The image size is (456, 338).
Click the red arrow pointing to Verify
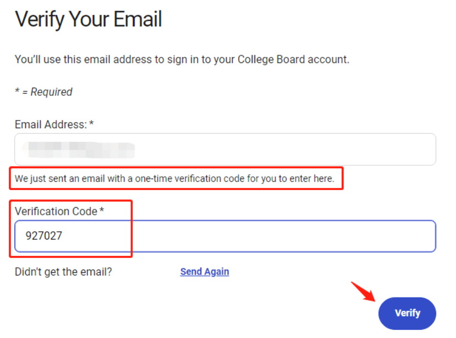(363, 291)
